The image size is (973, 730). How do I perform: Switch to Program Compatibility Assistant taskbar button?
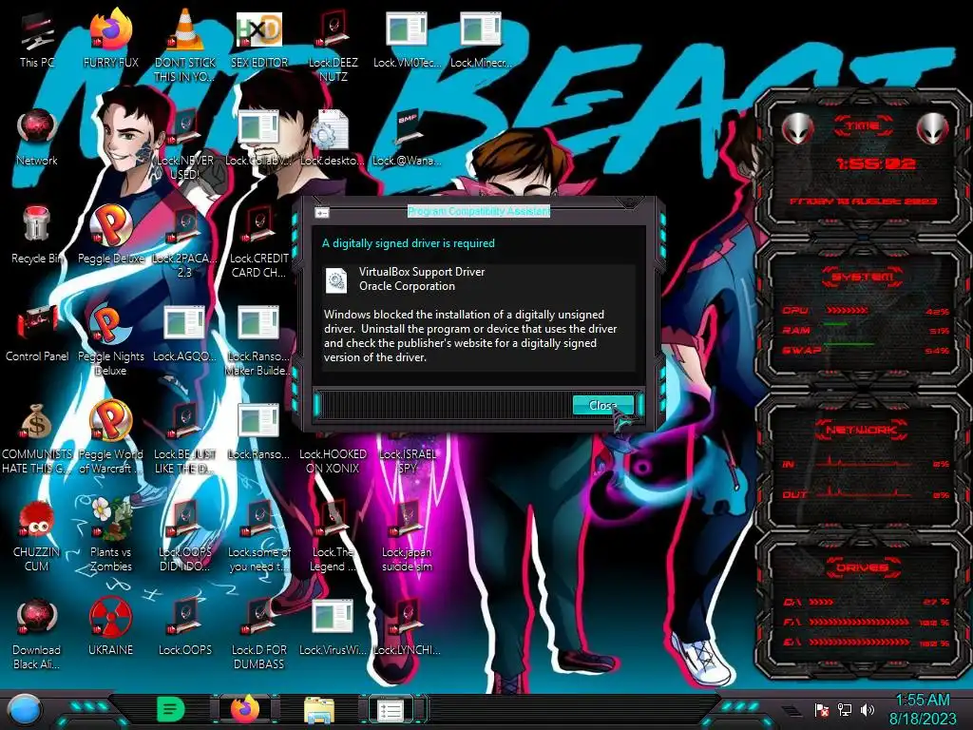pyautogui.click(x=391, y=710)
